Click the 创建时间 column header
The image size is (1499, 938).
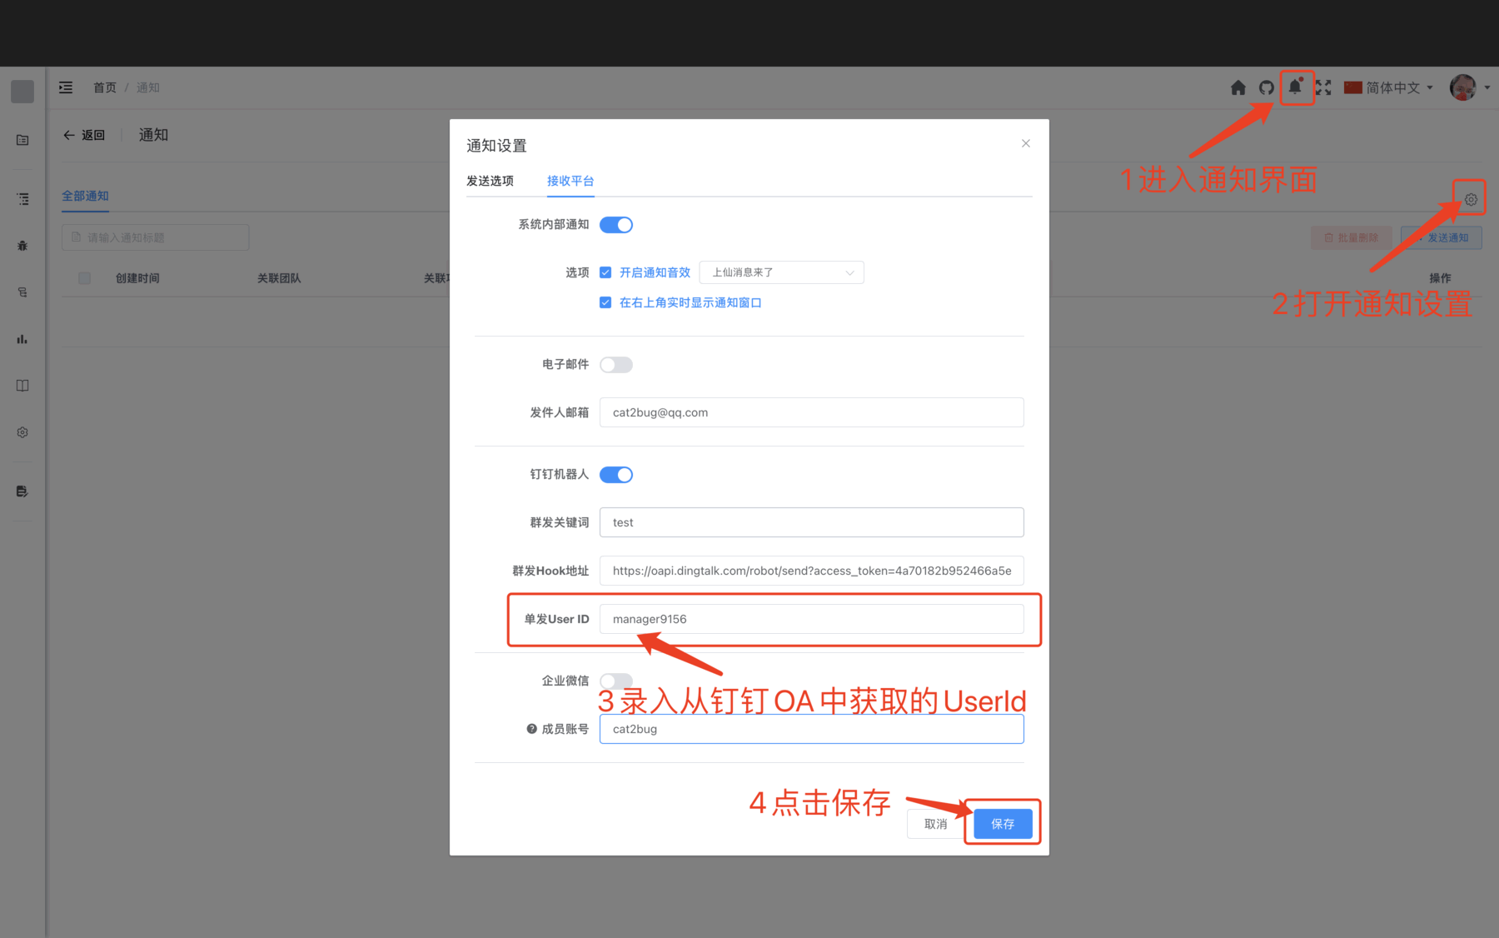tap(137, 278)
